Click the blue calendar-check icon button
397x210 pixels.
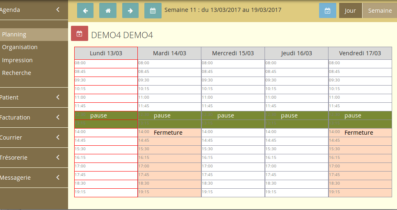[x=327, y=11]
